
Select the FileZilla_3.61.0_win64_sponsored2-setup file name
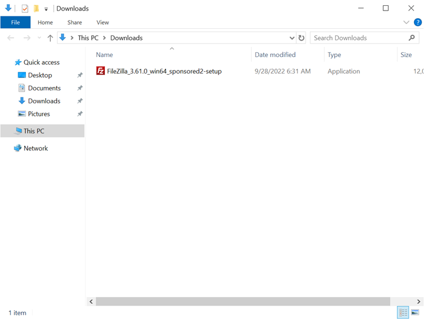pyautogui.click(x=164, y=71)
